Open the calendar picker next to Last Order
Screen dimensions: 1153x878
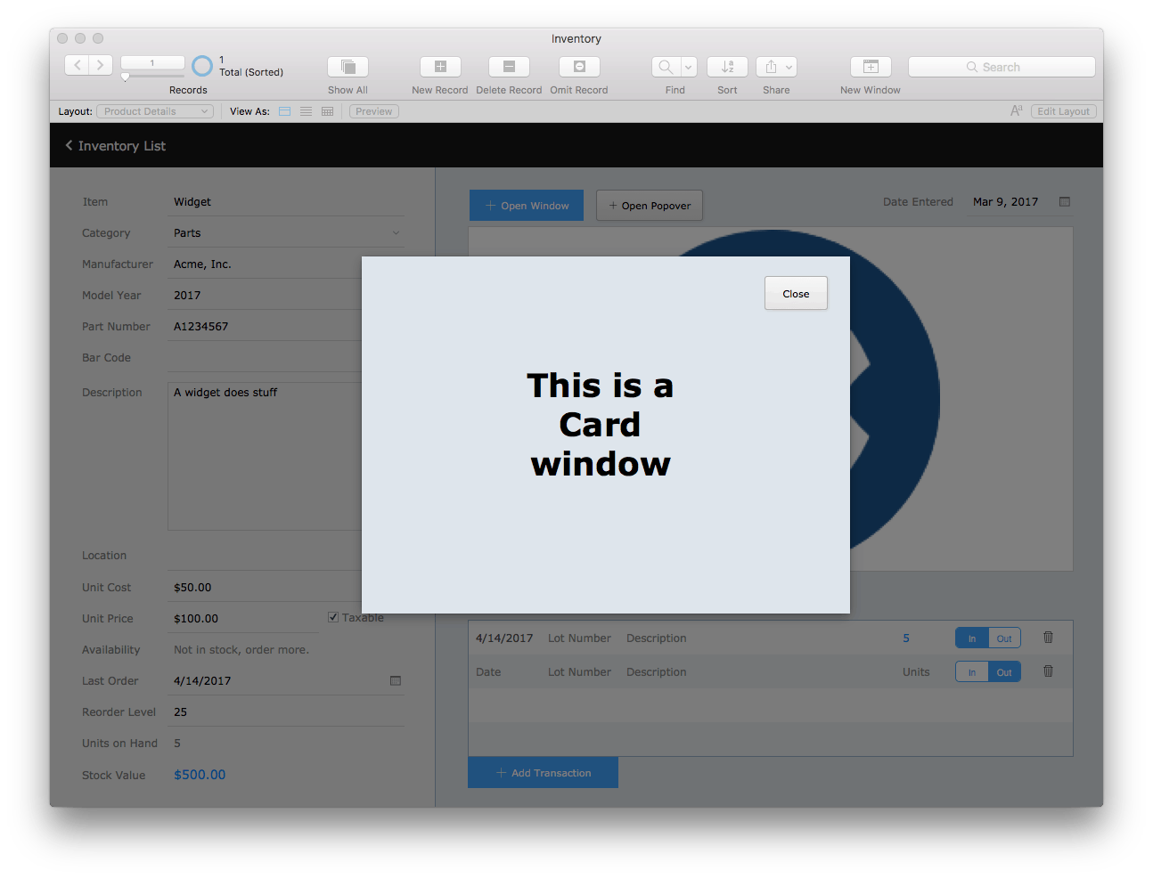396,680
